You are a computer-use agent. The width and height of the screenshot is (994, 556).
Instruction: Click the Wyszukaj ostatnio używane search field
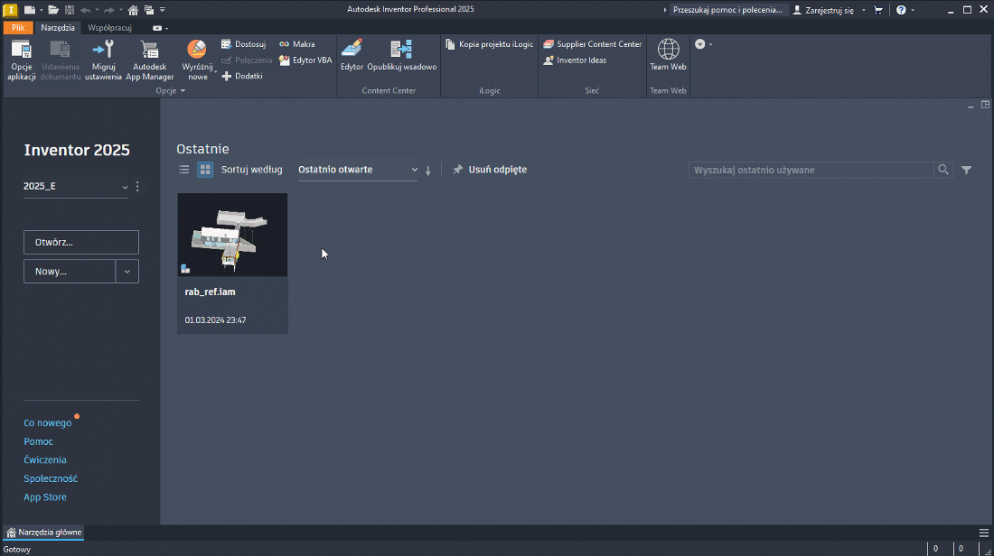point(811,170)
